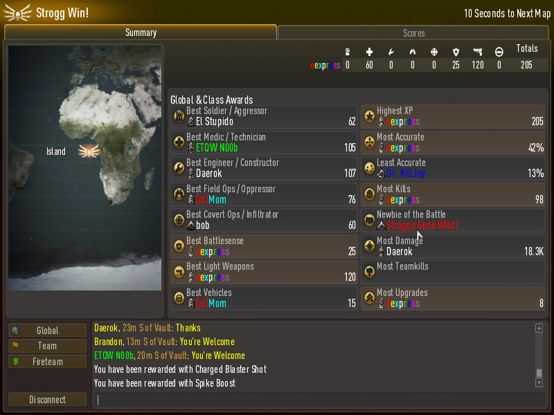Click the chat scroll up arrow
Screen dimensions: 554x415
pyautogui.click(x=539, y=328)
